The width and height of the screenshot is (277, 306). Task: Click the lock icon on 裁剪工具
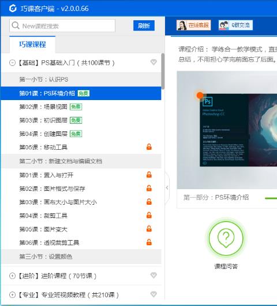pyautogui.click(x=149, y=215)
